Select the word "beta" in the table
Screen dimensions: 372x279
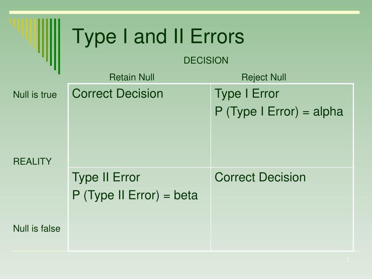186,195
